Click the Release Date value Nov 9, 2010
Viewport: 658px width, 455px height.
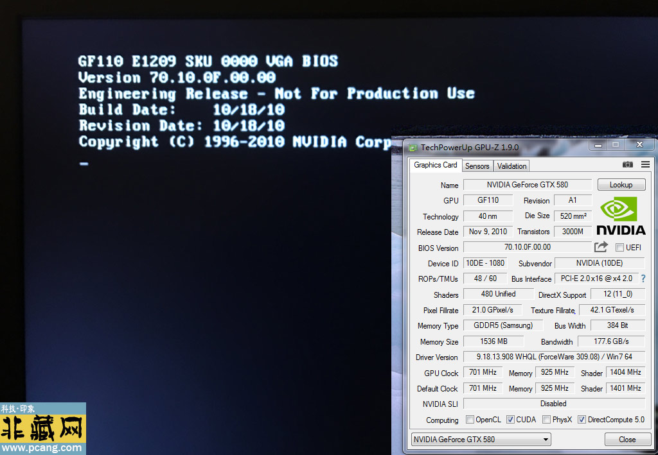(x=488, y=232)
